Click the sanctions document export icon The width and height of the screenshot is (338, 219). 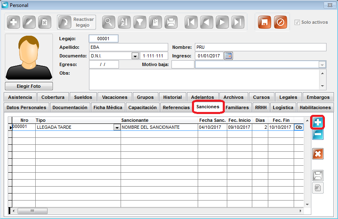318,188
